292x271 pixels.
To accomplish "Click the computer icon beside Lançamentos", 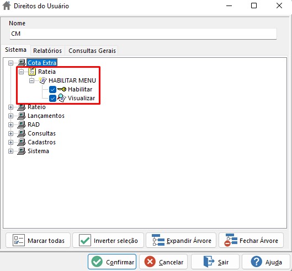I will point(22,116).
